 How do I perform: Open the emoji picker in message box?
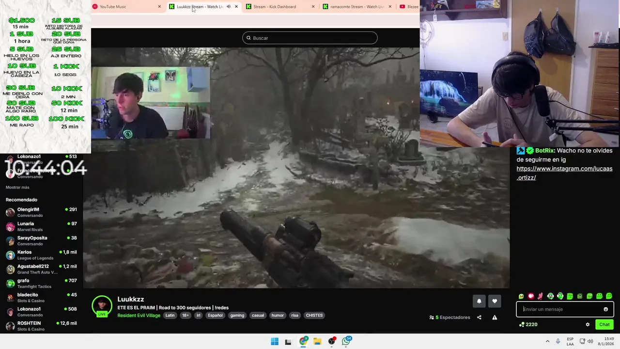pos(605,309)
